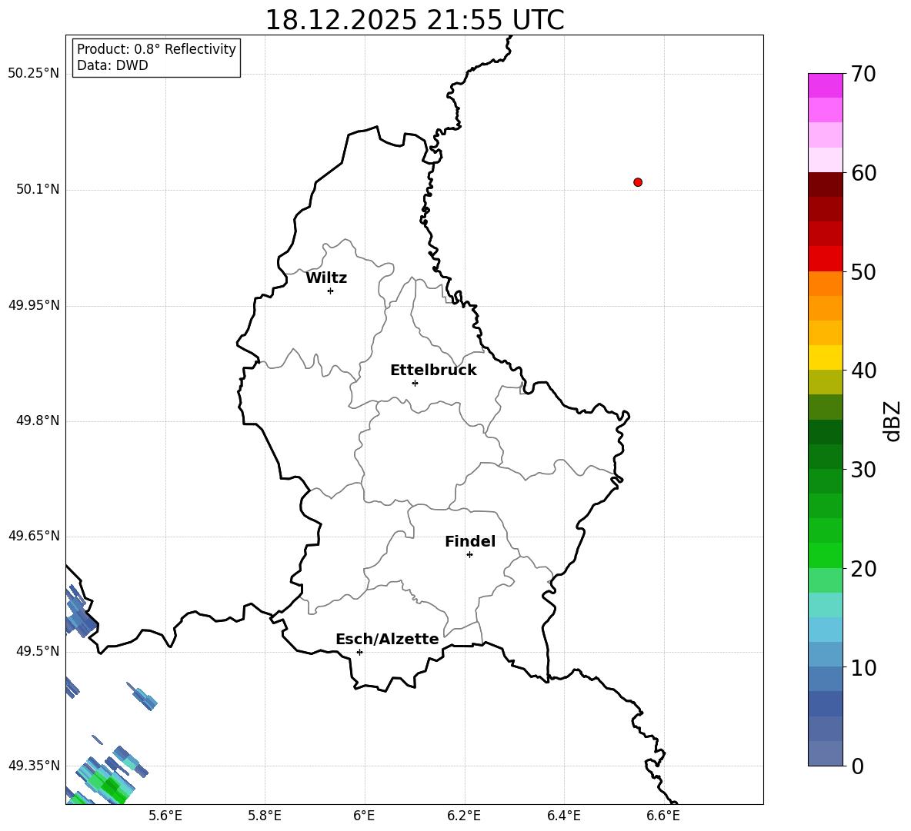This screenshot has height=831, width=911.
Task: Click the red dot radar marker
Action: coord(638,182)
